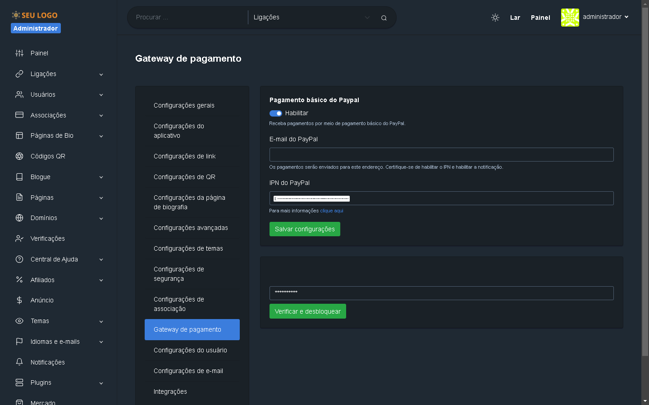Click the administrator avatar image
649x405 pixels.
(570, 18)
